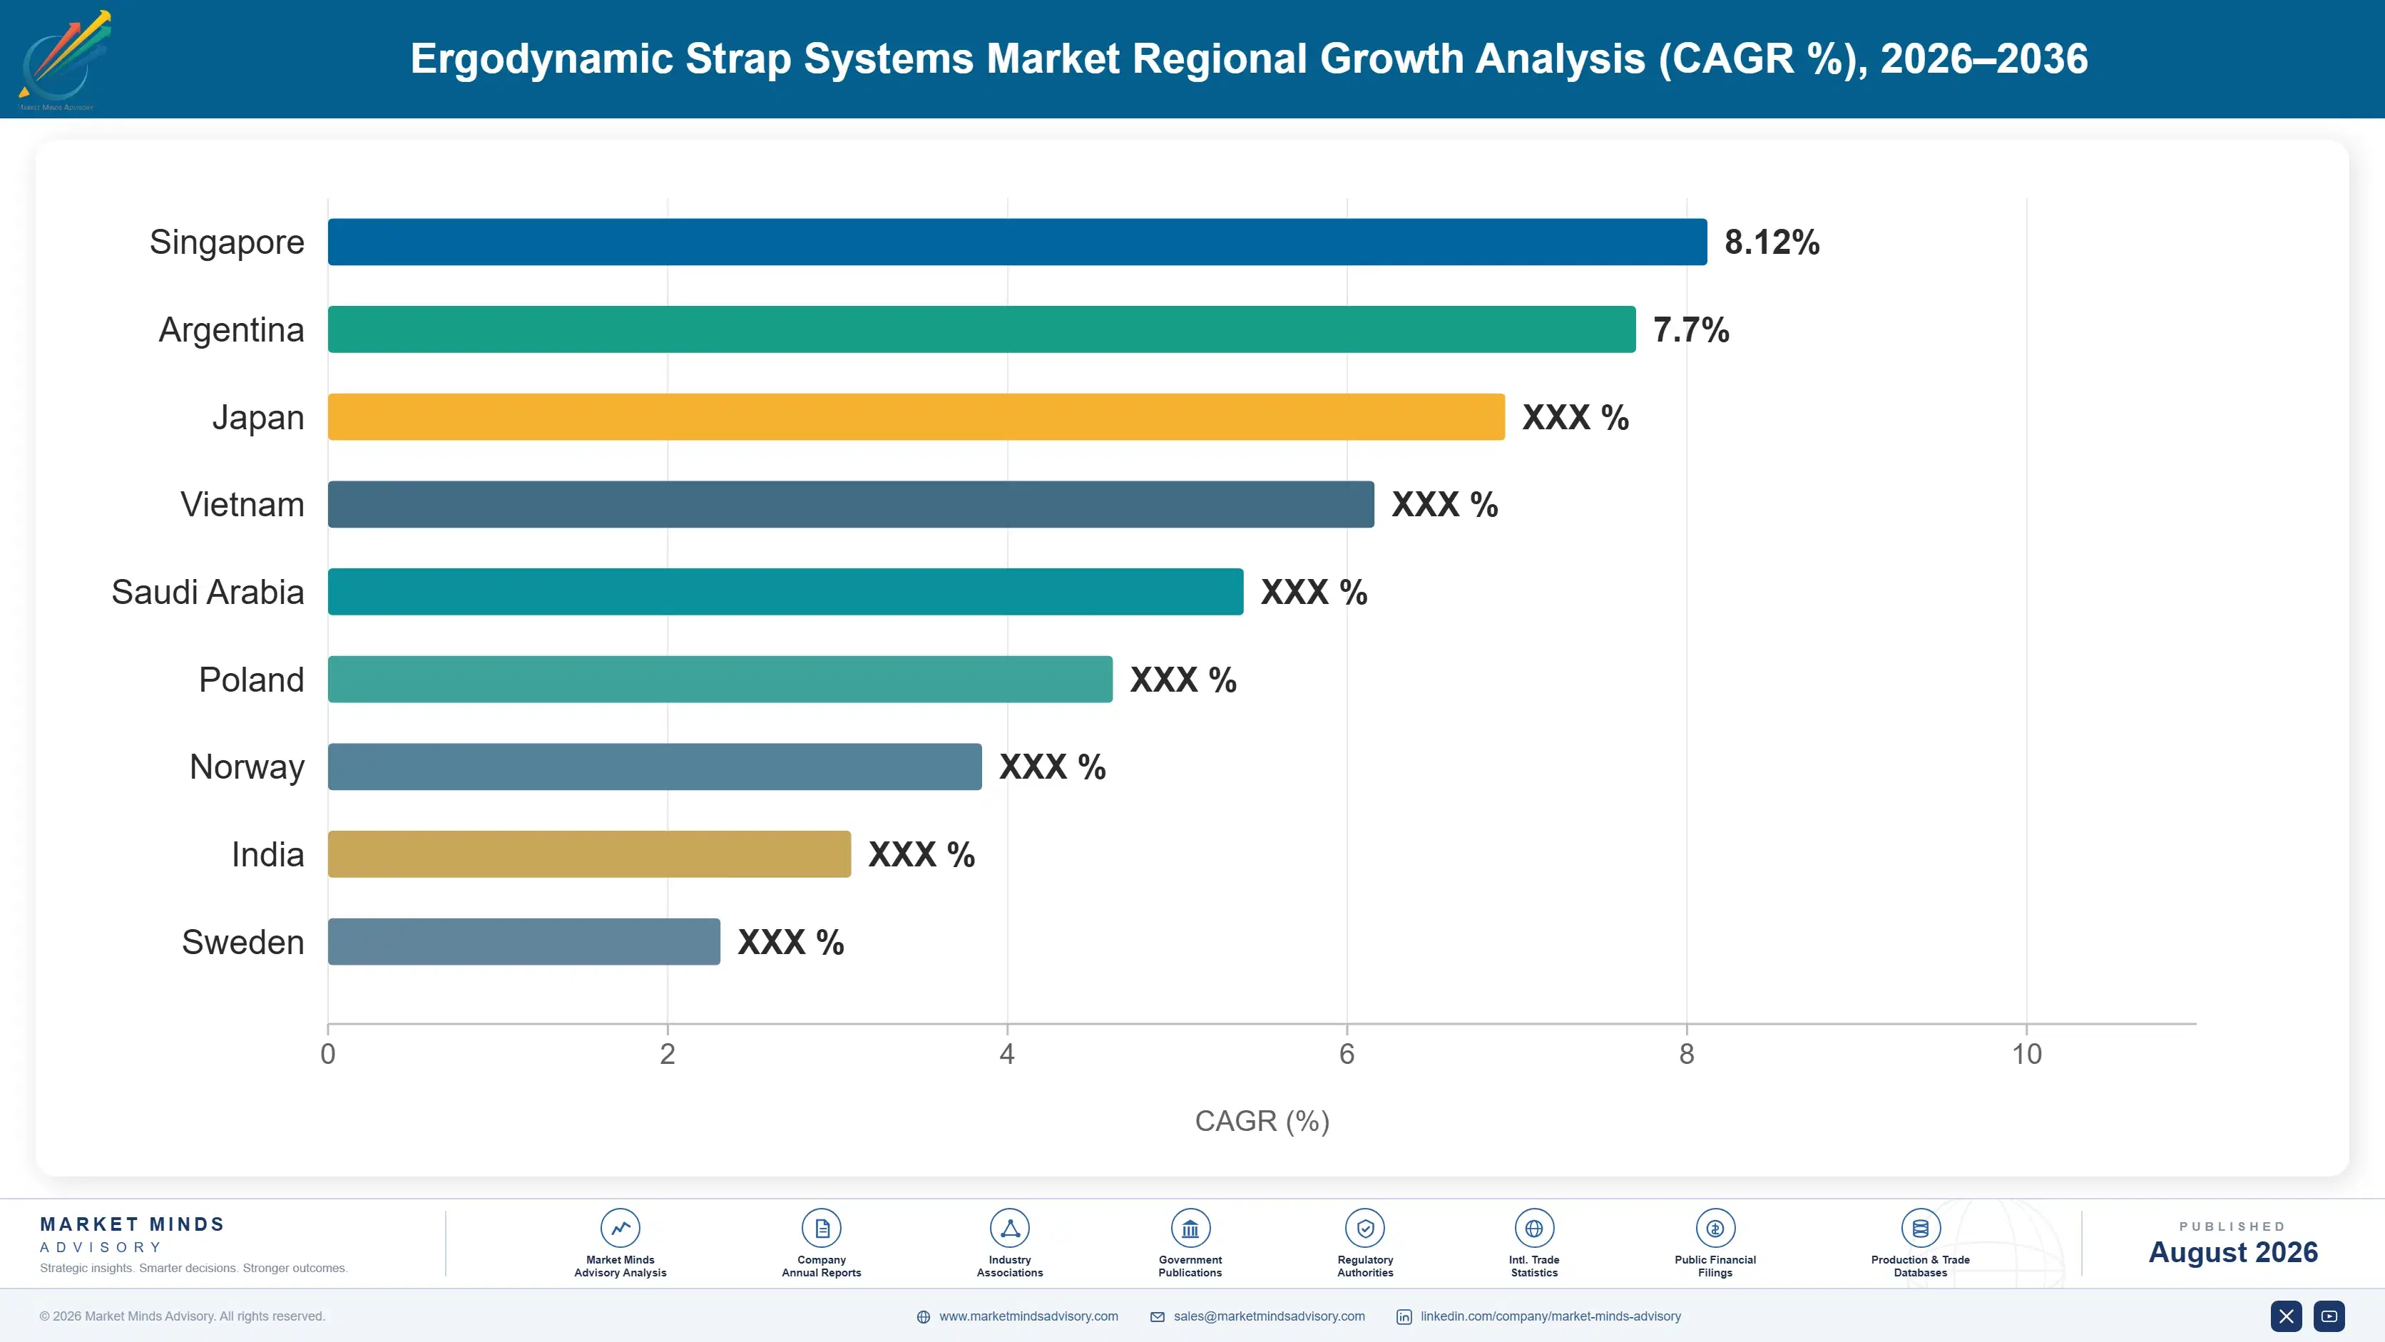
Task: Open the YouTube icon in footer
Action: 2329,1316
